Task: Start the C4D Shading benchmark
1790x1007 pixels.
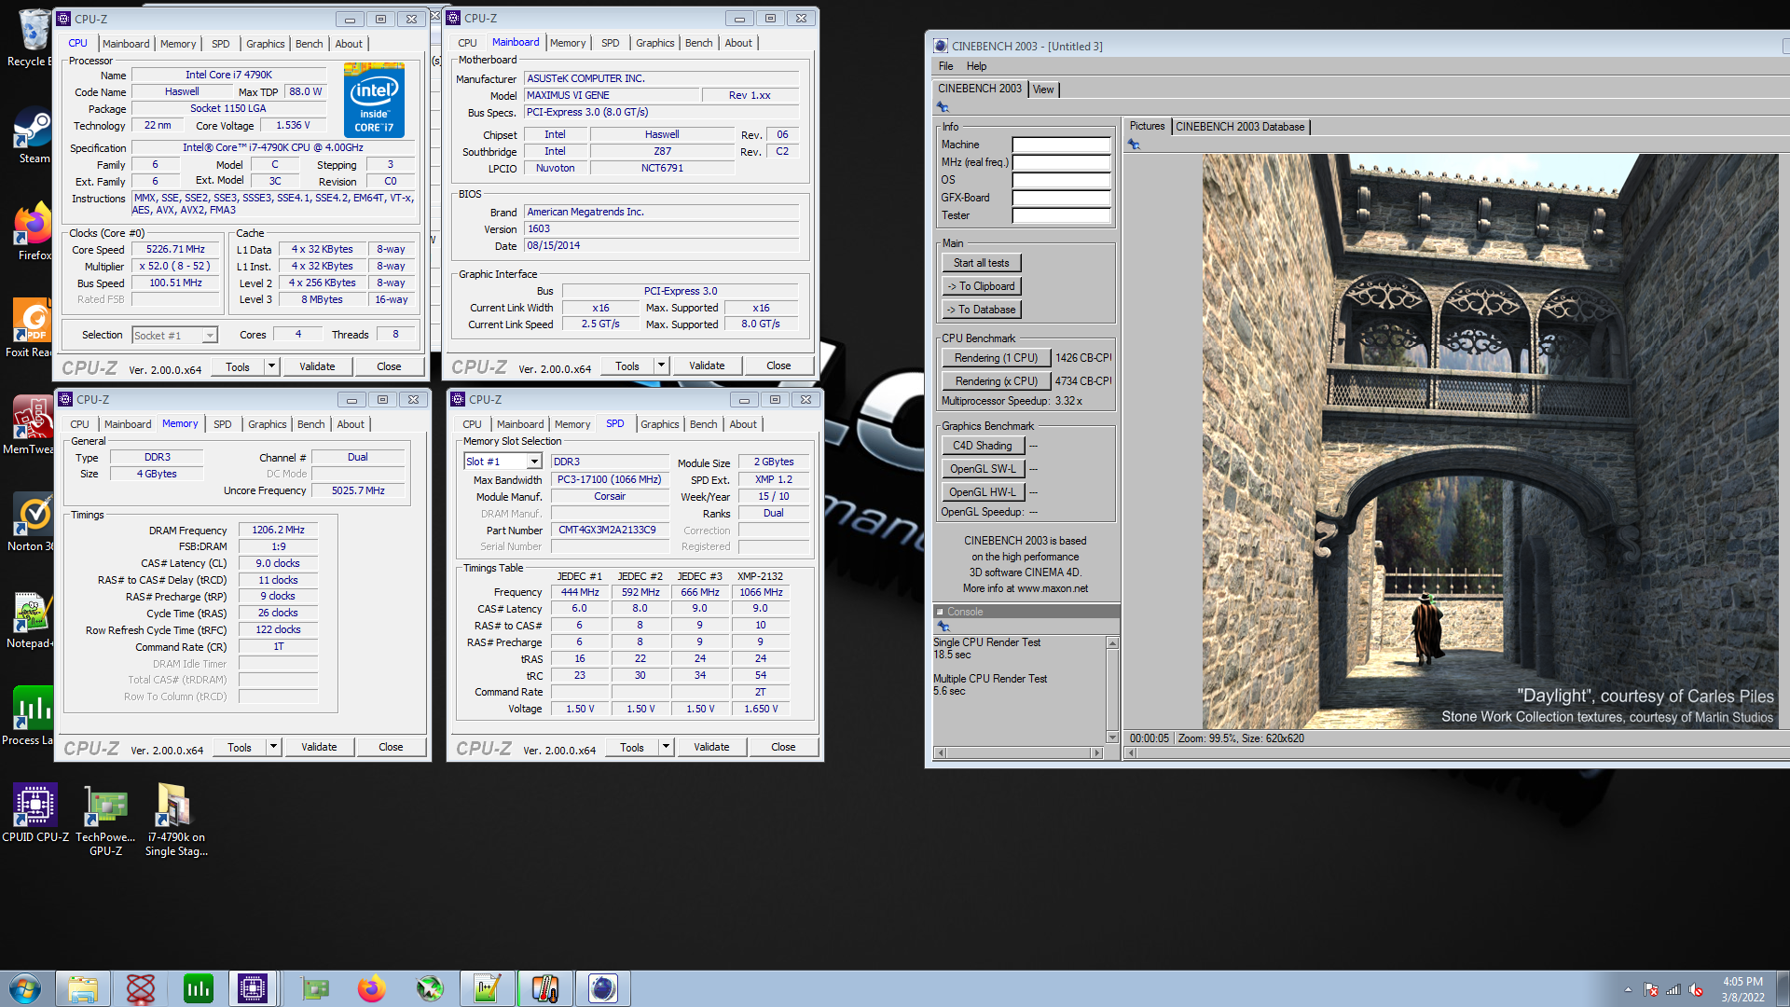Action: pos(983,446)
